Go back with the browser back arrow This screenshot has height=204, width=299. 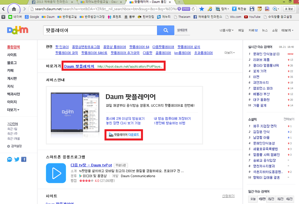tap(3, 9)
